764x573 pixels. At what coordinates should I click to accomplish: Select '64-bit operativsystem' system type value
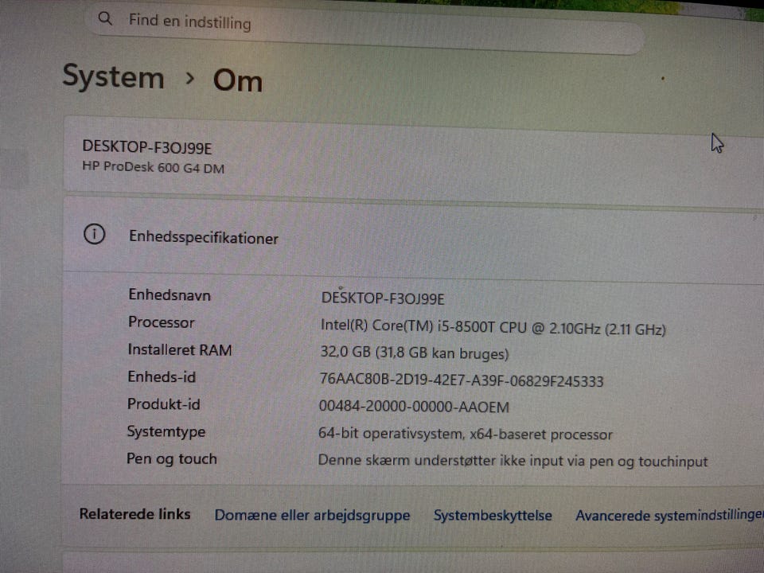click(466, 434)
